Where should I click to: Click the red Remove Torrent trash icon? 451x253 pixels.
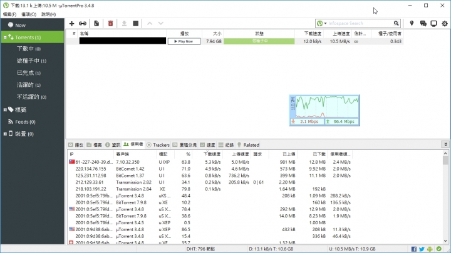coord(111,23)
